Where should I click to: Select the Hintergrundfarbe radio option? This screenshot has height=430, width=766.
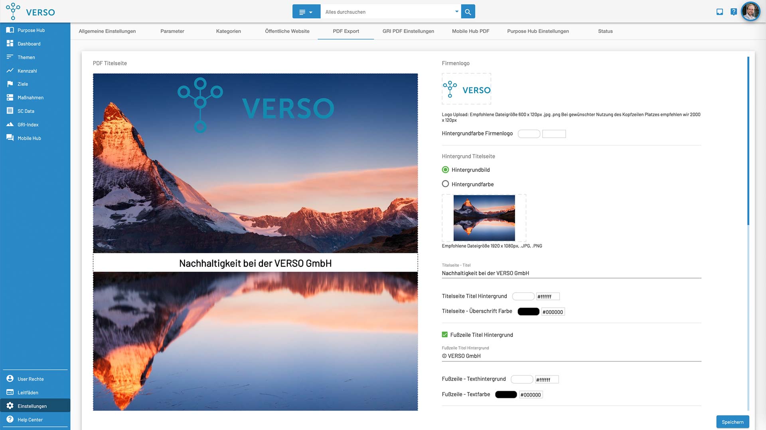pos(446,184)
